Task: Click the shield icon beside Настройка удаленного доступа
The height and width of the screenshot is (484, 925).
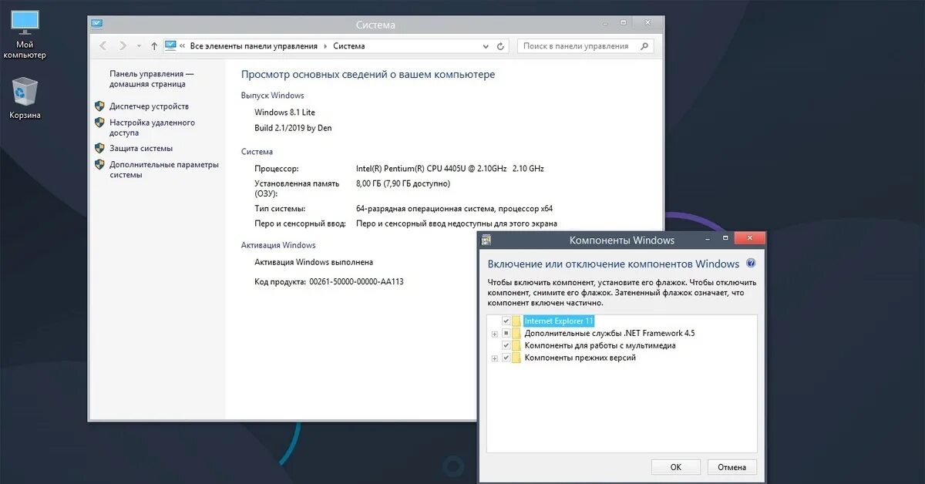Action: [99, 123]
